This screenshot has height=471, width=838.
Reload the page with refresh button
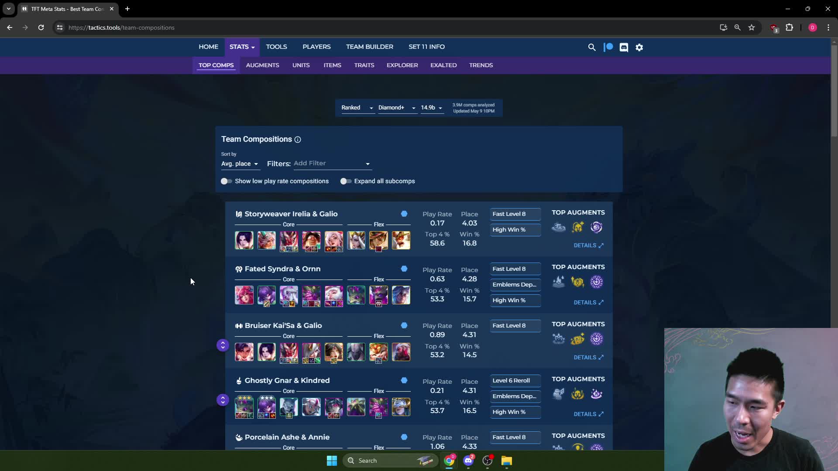(41, 27)
